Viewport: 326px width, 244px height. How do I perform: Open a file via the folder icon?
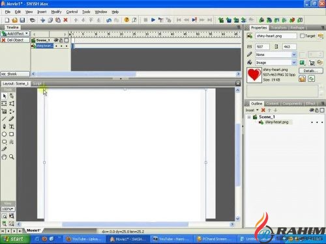tap(14, 20)
